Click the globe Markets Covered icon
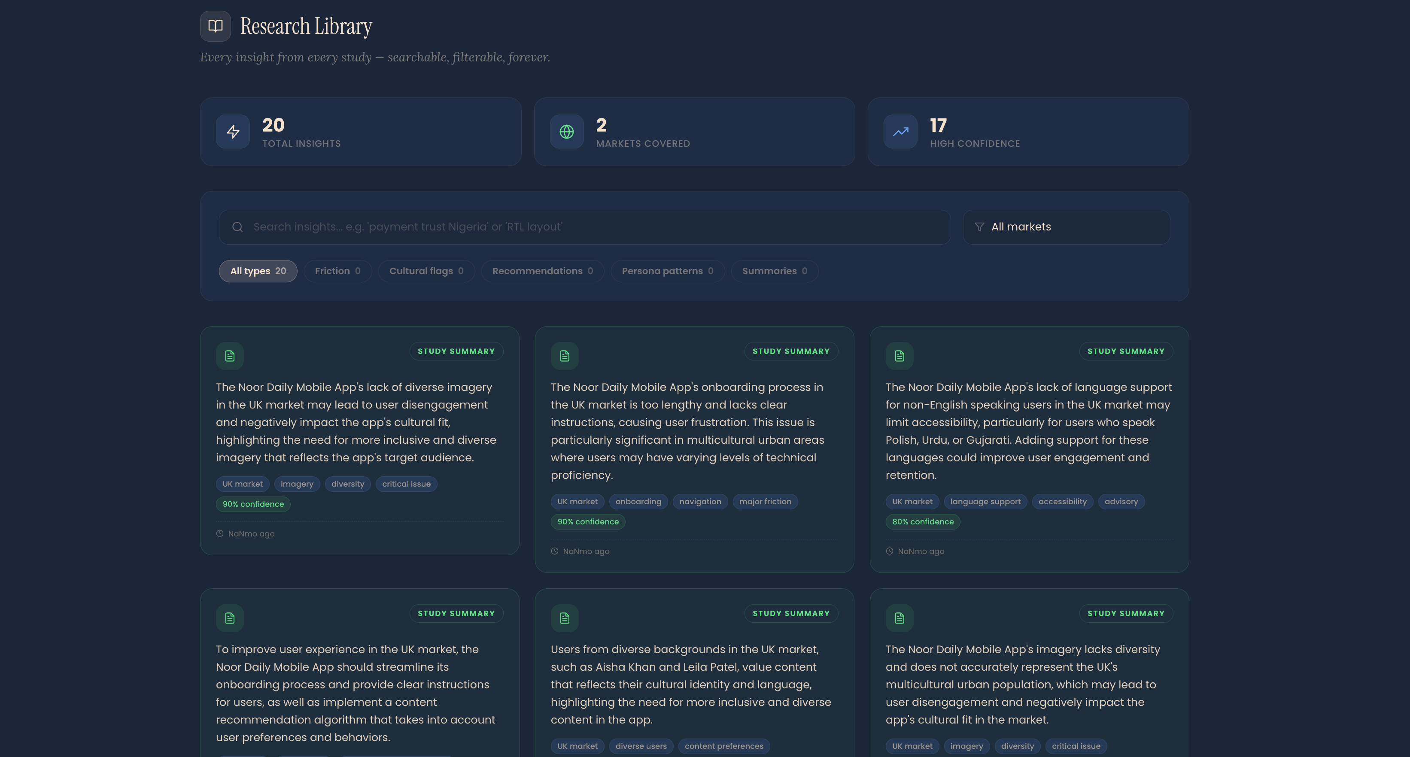Screen dimensions: 1410x757 click(566, 132)
